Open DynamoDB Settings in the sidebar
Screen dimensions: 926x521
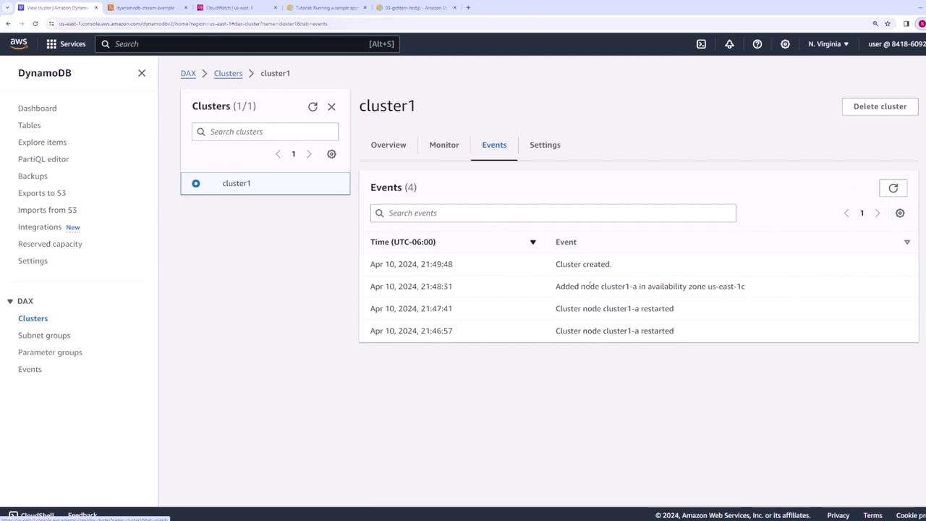(33, 261)
